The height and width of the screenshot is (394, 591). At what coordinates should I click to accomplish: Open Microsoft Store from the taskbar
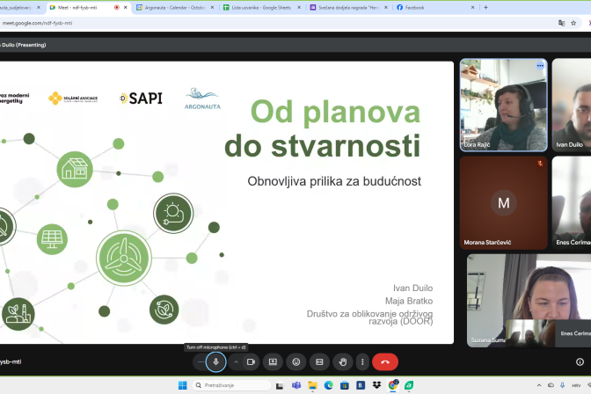point(345,385)
